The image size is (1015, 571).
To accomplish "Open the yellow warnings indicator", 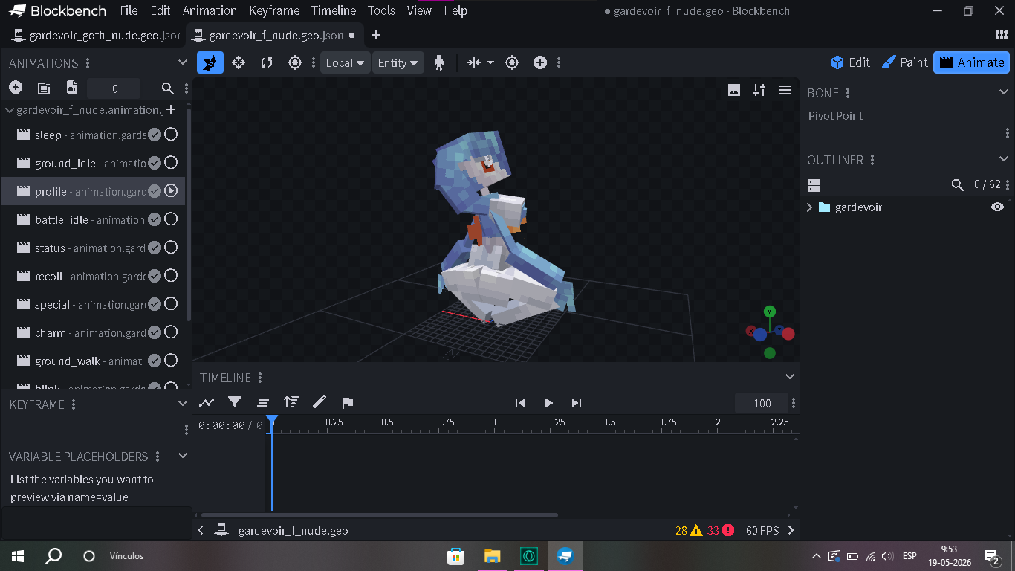I will click(689, 530).
